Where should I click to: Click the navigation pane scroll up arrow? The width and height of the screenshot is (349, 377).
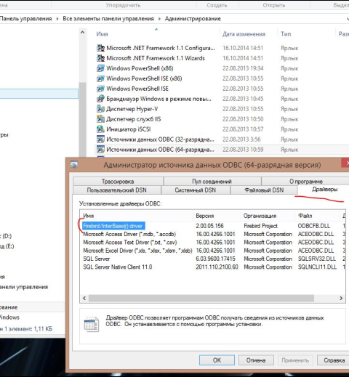[82, 32]
